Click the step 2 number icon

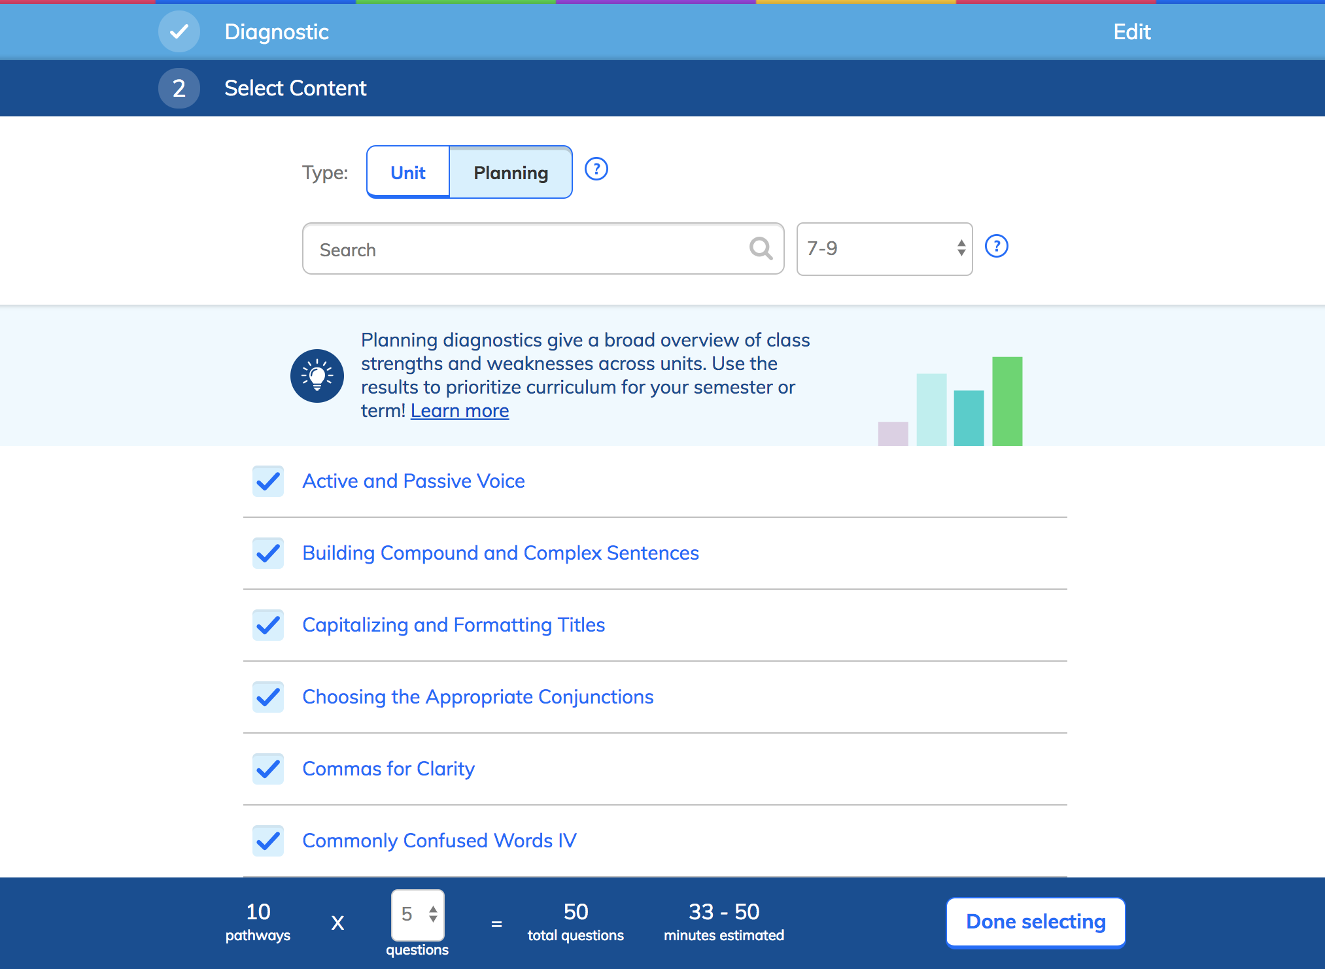point(179,88)
